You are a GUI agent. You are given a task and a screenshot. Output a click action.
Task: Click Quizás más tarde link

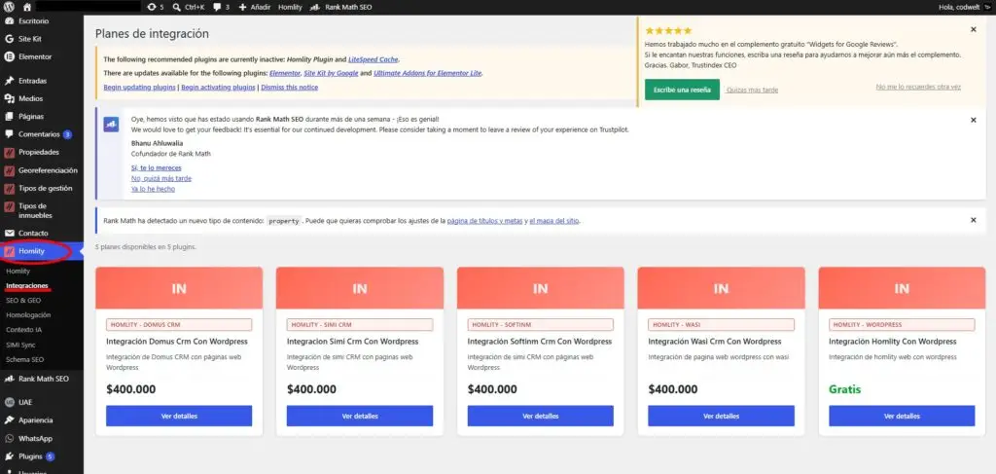[752, 91]
